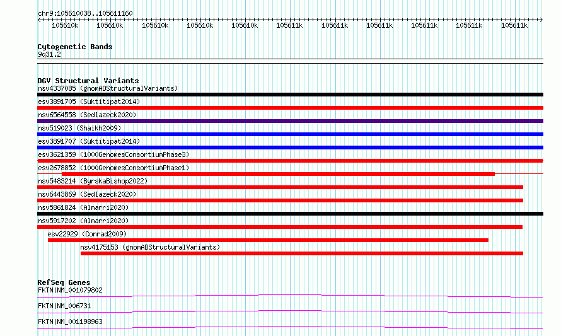Viewport: 561px width, 336px height.
Task: Open variant nsv6564558 Sedlazeck2020 label
Action: (87, 115)
